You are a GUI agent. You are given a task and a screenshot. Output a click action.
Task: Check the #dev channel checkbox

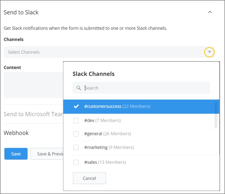coord(76,120)
